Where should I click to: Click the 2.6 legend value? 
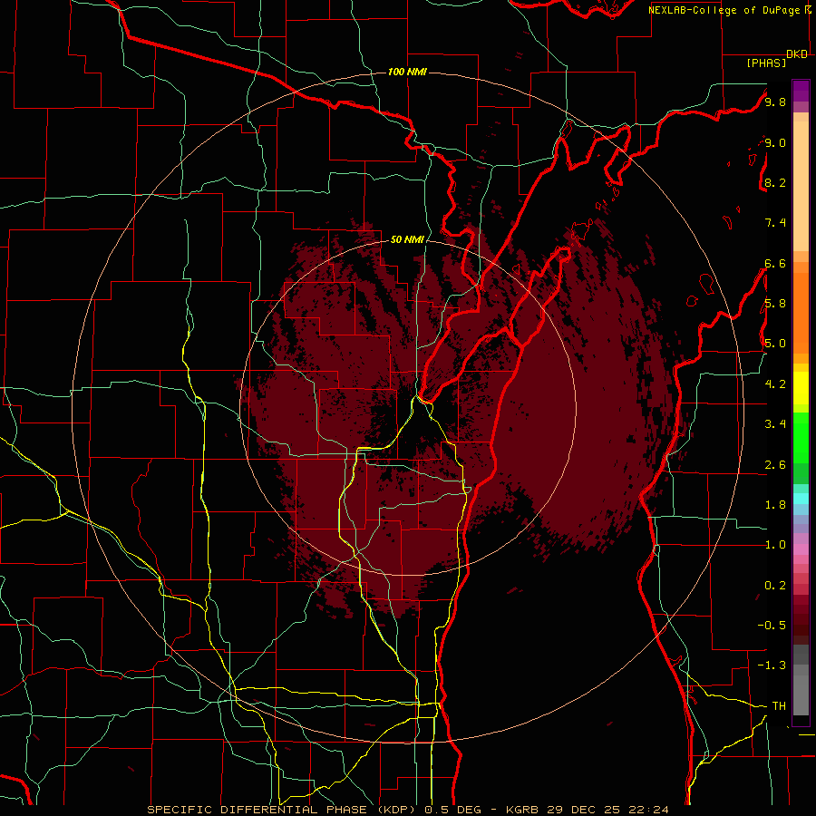[x=775, y=465]
